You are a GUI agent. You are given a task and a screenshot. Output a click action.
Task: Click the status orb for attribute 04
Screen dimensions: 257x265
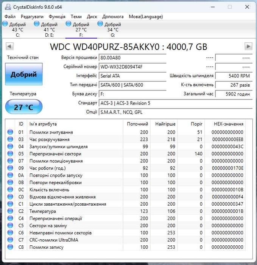point(10,147)
